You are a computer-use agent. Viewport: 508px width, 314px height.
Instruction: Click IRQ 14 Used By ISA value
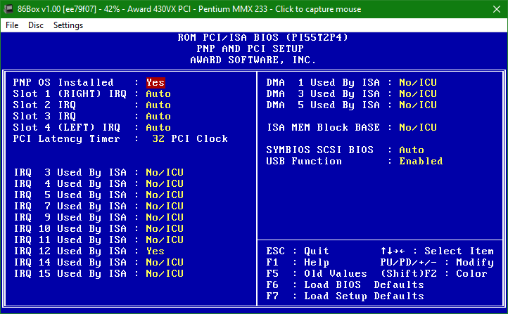click(165, 262)
